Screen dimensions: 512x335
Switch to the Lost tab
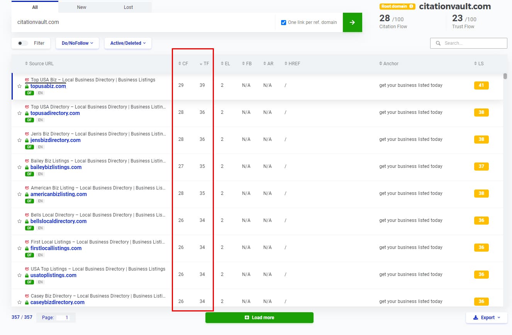coord(129,7)
